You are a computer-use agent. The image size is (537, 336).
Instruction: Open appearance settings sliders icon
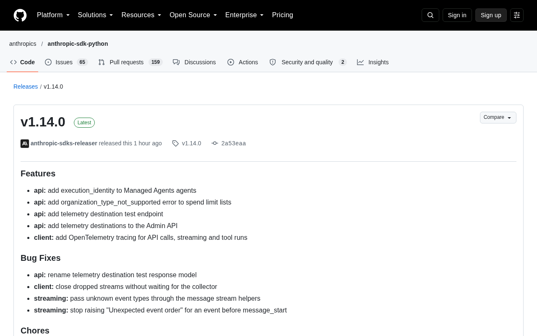tap(517, 15)
